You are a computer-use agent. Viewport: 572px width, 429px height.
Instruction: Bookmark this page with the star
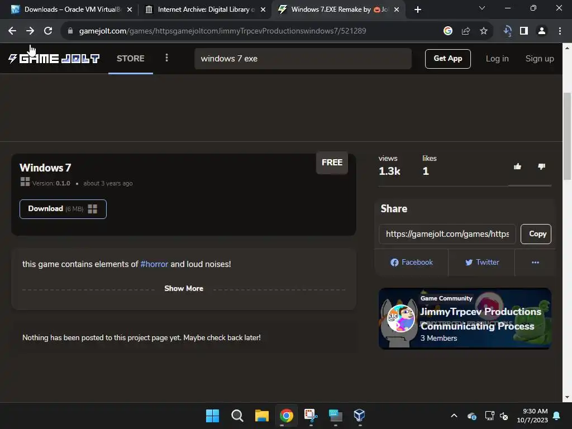click(x=484, y=31)
